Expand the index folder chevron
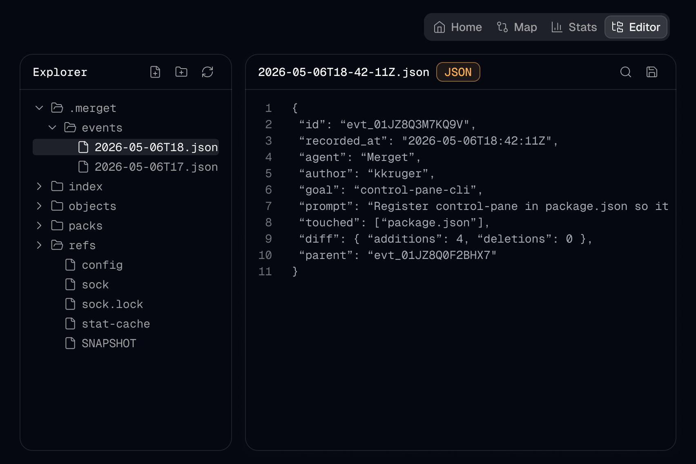 point(39,186)
